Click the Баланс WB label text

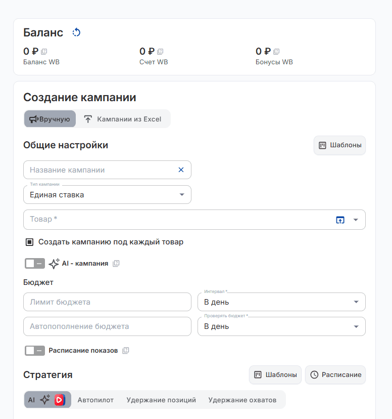41,62
